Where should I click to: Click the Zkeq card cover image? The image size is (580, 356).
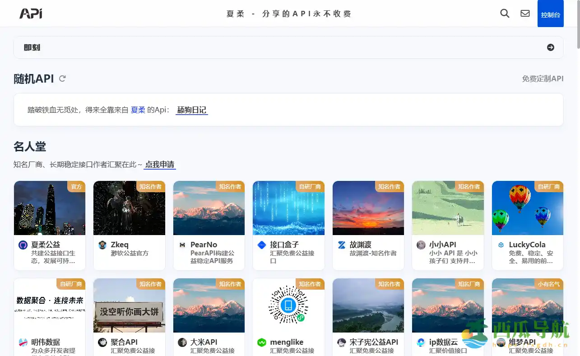[129, 208]
